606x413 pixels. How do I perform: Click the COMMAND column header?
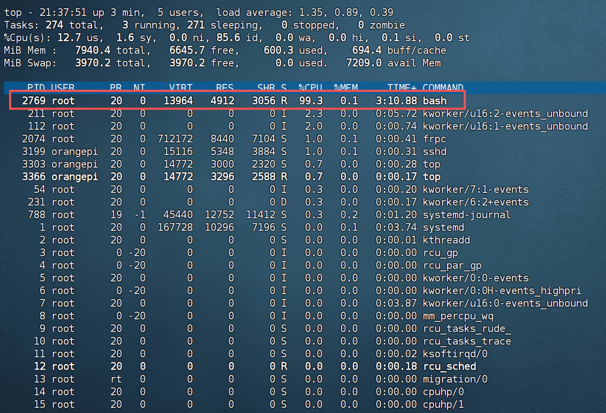pyautogui.click(x=443, y=87)
